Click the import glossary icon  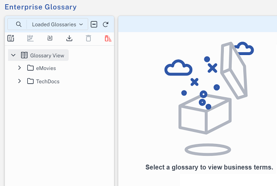pos(50,38)
